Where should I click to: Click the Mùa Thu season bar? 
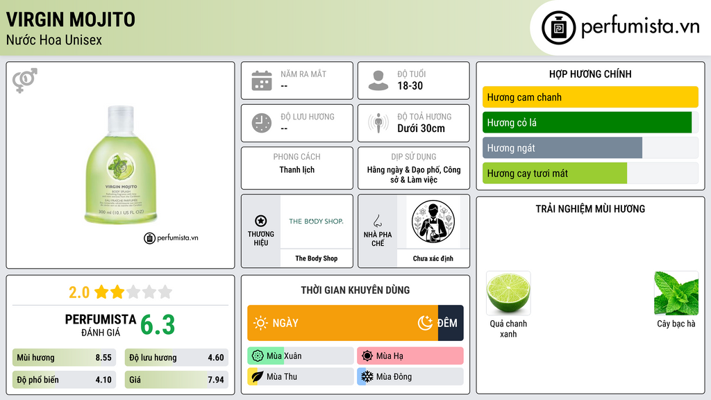tap(301, 376)
